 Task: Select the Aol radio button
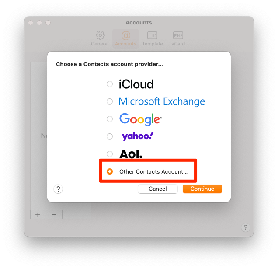click(x=110, y=154)
